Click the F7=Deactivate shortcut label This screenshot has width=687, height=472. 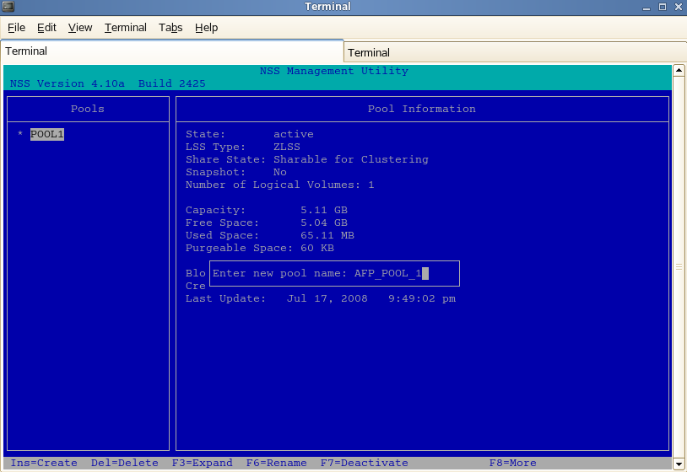coord(364,463)
